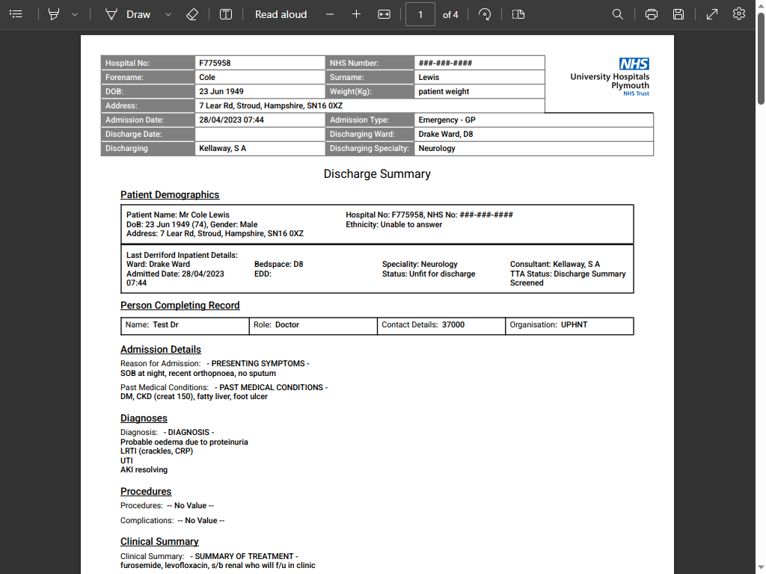
Task: Open find in document search
Action: pyautogui.click(x=617, y=14)
